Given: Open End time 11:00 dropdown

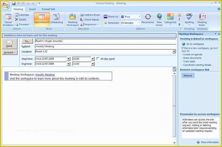Looking at the screenshot, I should (x=93, y=64).
